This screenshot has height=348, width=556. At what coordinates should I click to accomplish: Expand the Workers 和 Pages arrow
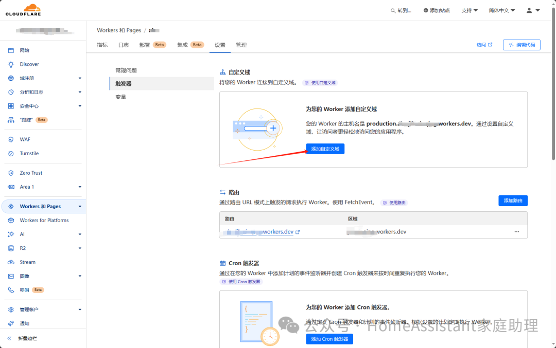80,207
